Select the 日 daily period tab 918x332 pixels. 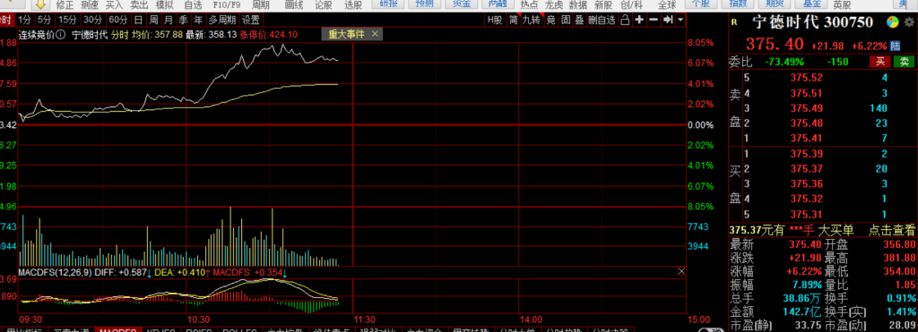pos(138,20)
